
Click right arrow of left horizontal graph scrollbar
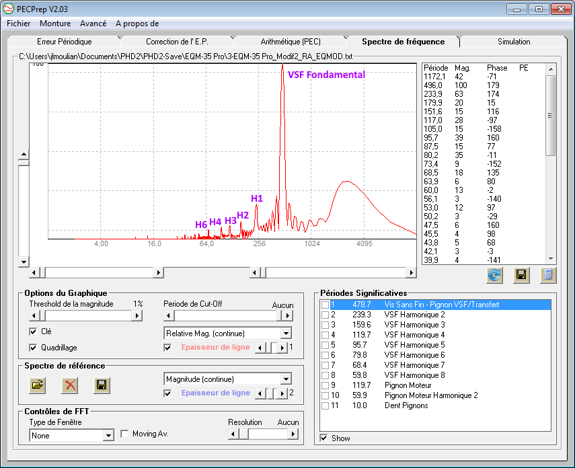coord(158,272)
